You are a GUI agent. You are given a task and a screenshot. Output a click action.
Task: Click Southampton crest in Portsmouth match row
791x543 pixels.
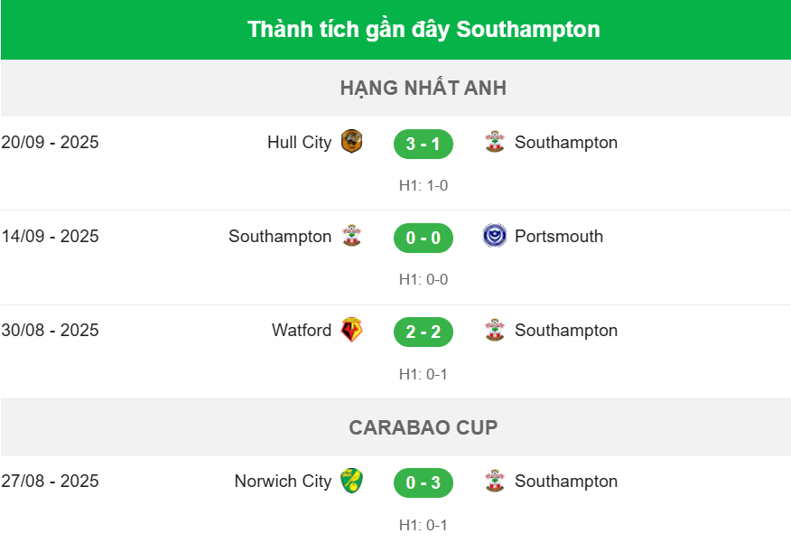351,236
